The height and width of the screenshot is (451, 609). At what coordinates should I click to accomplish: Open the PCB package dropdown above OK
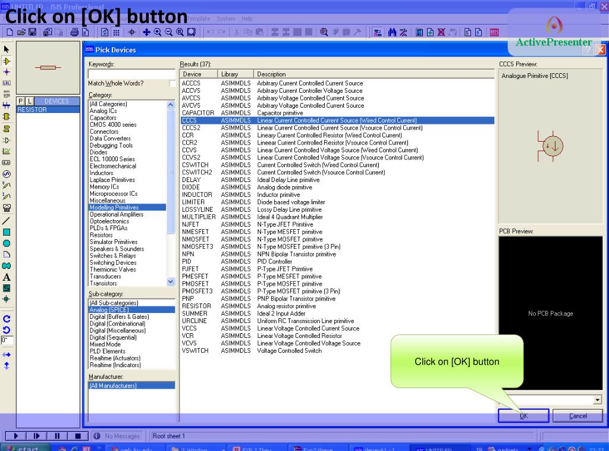pyautogui.click(x=597, y=400)
